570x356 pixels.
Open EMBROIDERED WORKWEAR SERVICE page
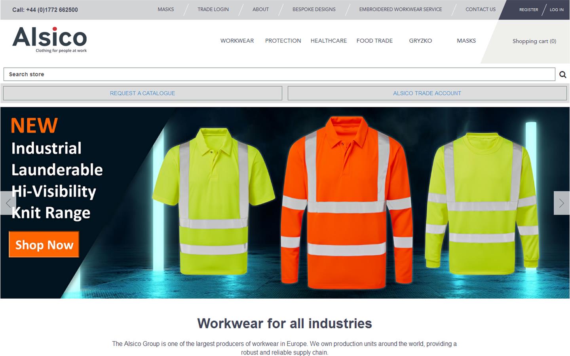pyautogui.click(x=401, y=9)
